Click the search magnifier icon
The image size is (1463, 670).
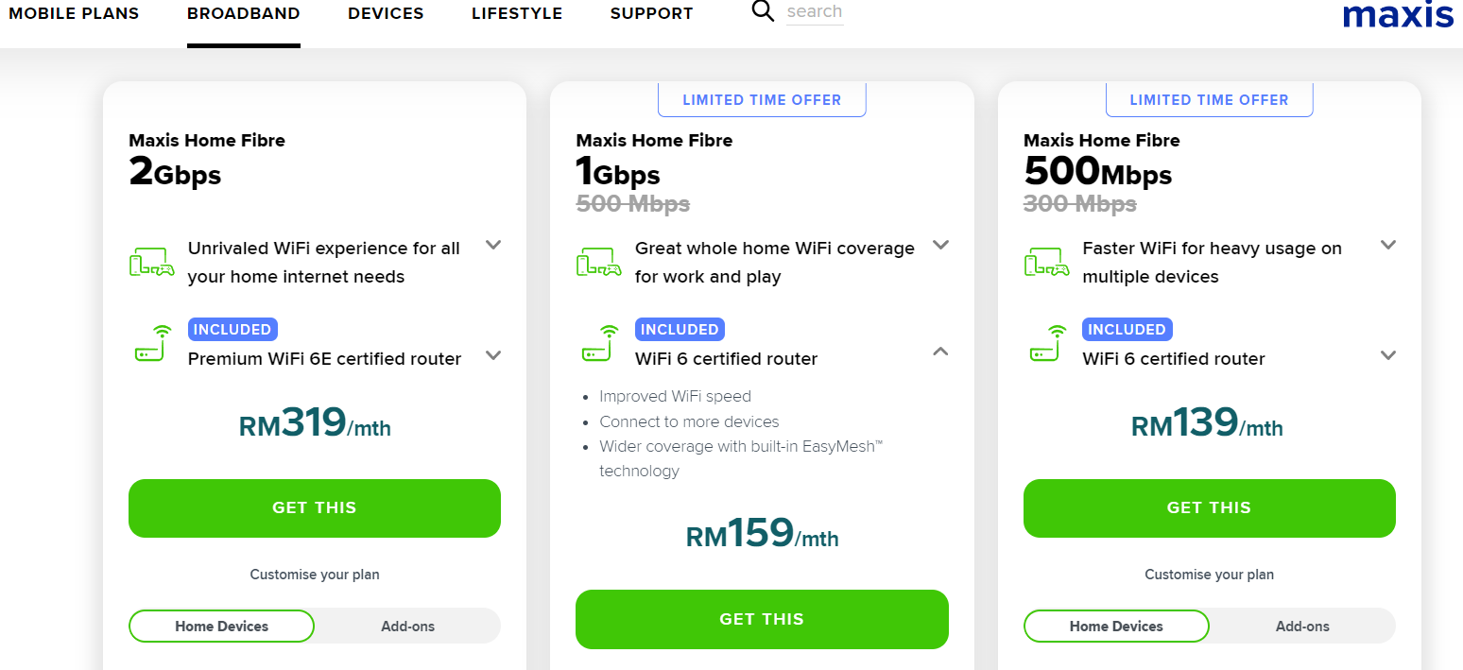(x=763, y=11)
